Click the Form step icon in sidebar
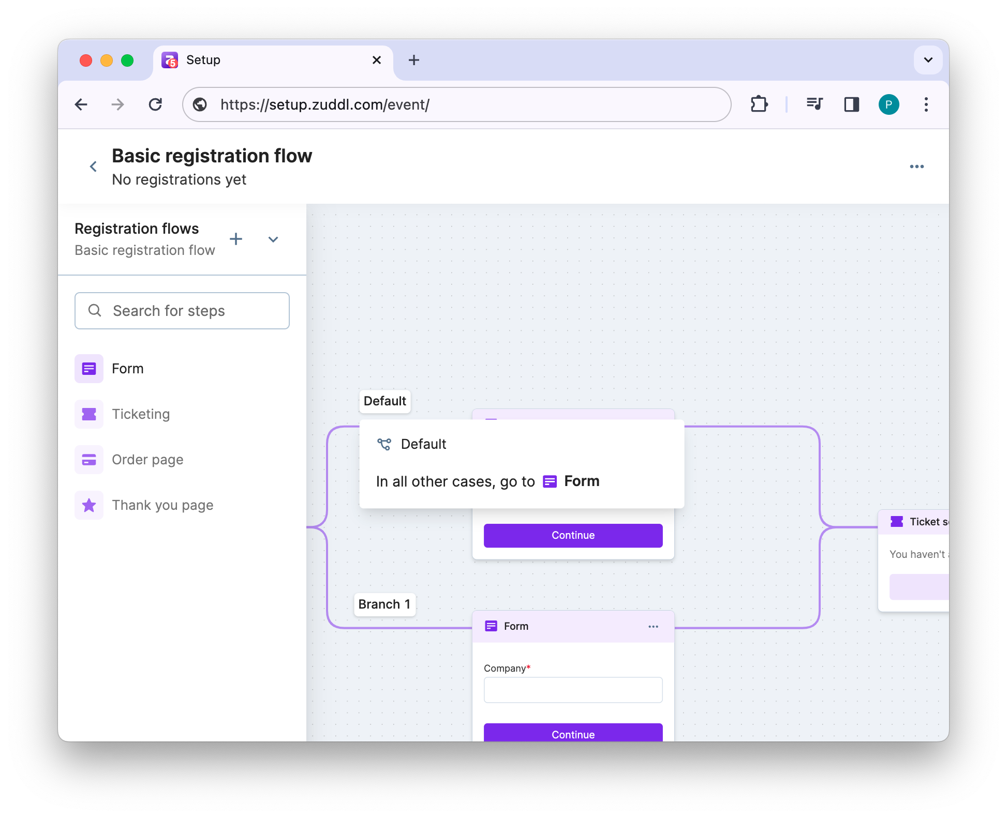Screen dimensions: 1007x818 click(89, 369)
